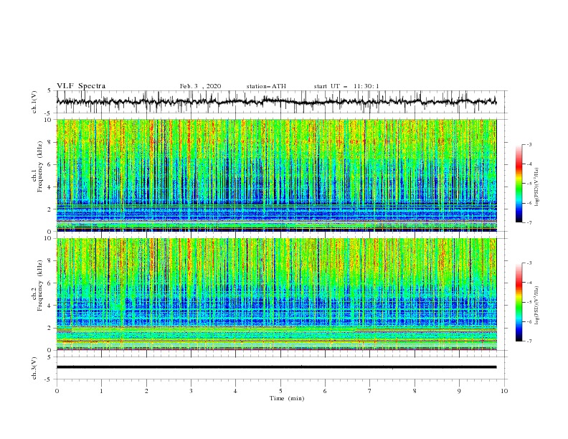This screenshot has width=568, height=439.
Task: Click time axis tick label "7"
Action: [x=370, y=391]
